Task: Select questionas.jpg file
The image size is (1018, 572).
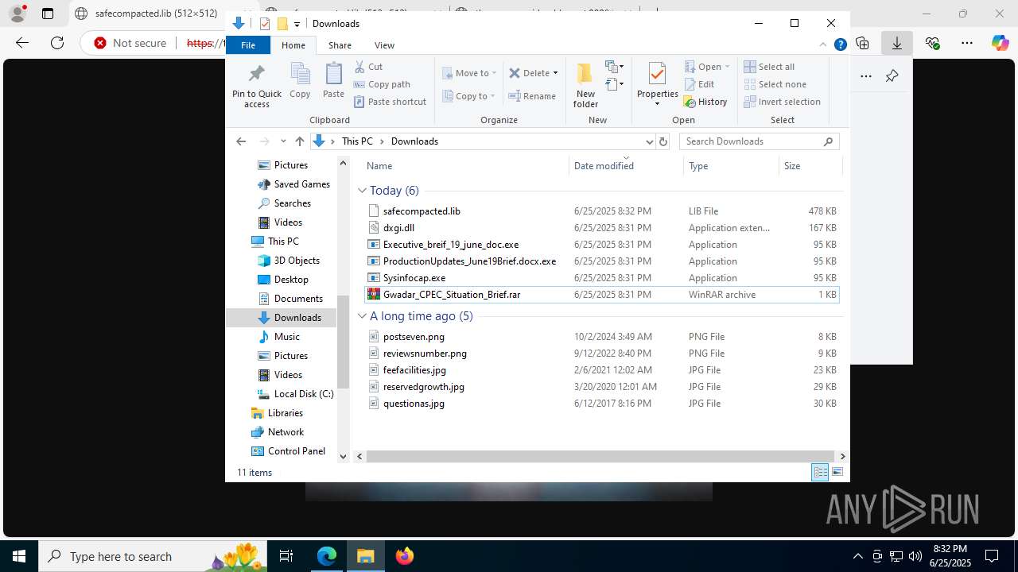Action: tap(602, 404)
